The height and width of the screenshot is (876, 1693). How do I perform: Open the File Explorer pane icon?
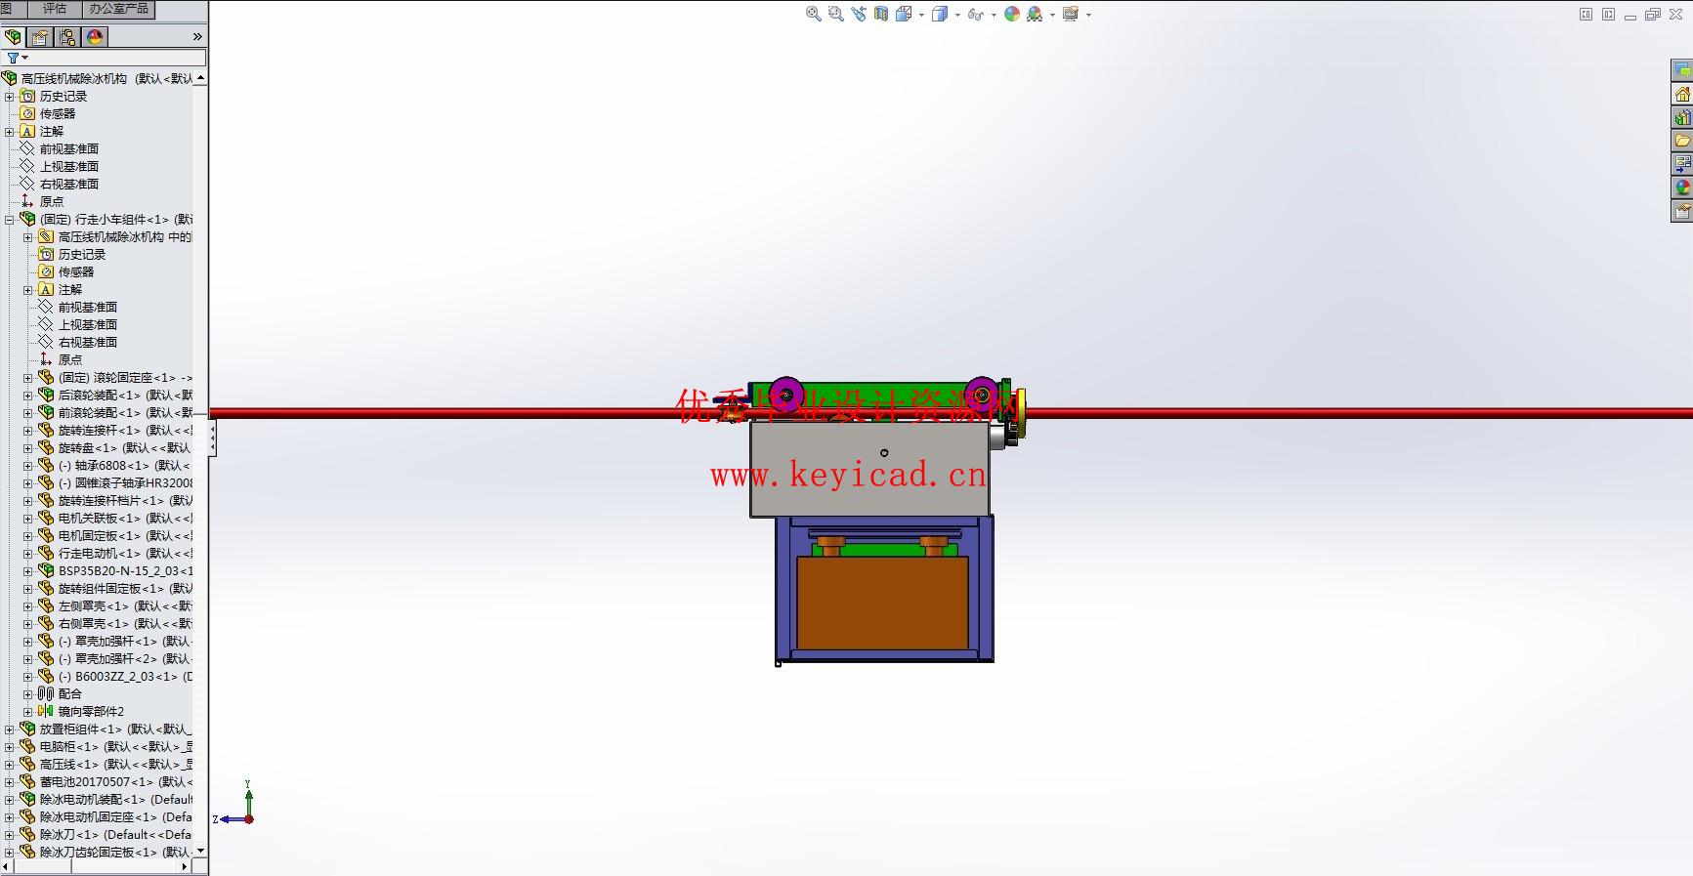(1682, 141)
